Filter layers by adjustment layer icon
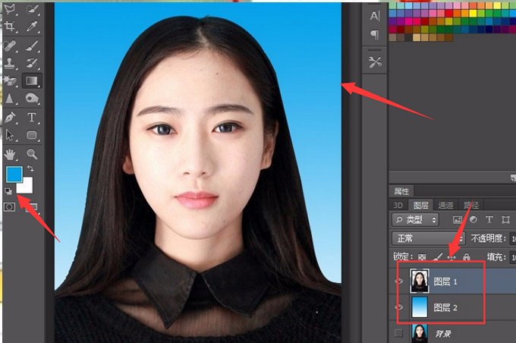This screenshot has width=516, height=343. pos(474,219)
